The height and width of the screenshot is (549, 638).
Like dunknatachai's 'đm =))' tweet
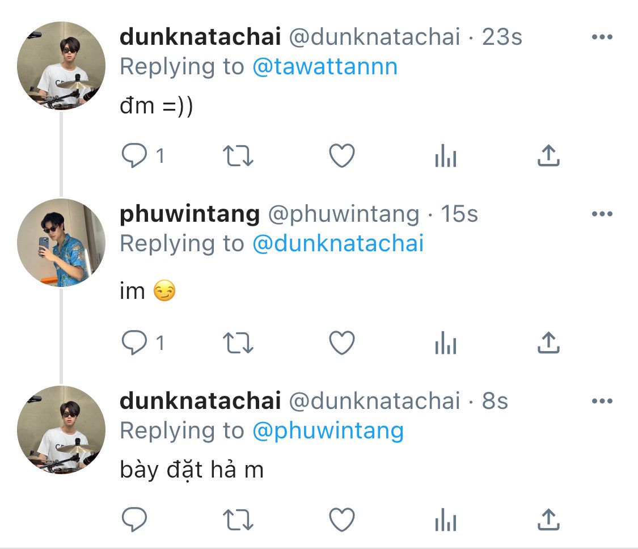pos(342,156)
